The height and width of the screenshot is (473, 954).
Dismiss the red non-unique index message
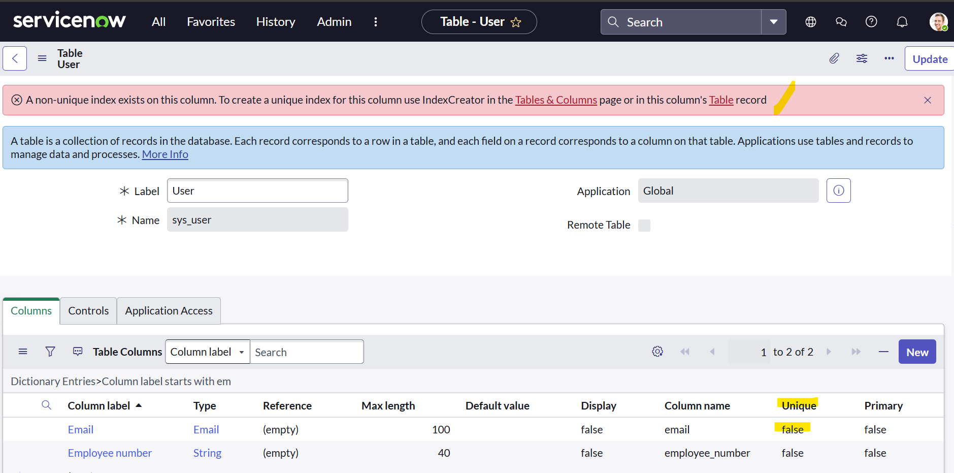tap(928, 100)
